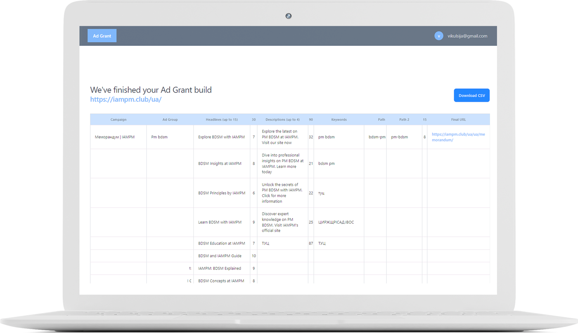Click the 'We've finished your Ad Grant build' heading

pyautogui.click(x=151, y=90)
